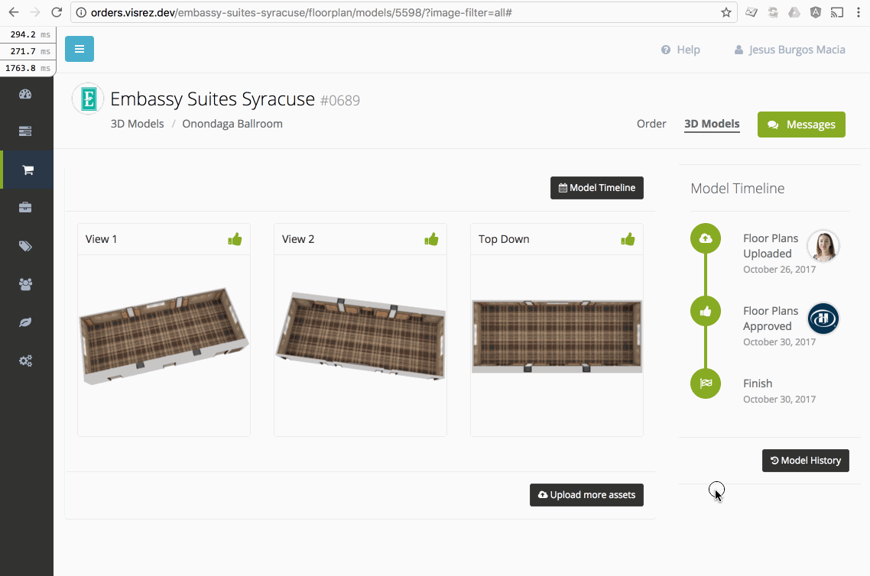Click the Angular extension shield icon
The width and height of the screenshot is (870, 576).
click(816, 12)
